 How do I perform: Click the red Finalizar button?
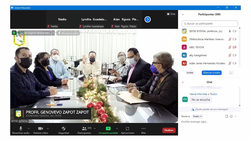pyautogui.click(x=169, y=130)
